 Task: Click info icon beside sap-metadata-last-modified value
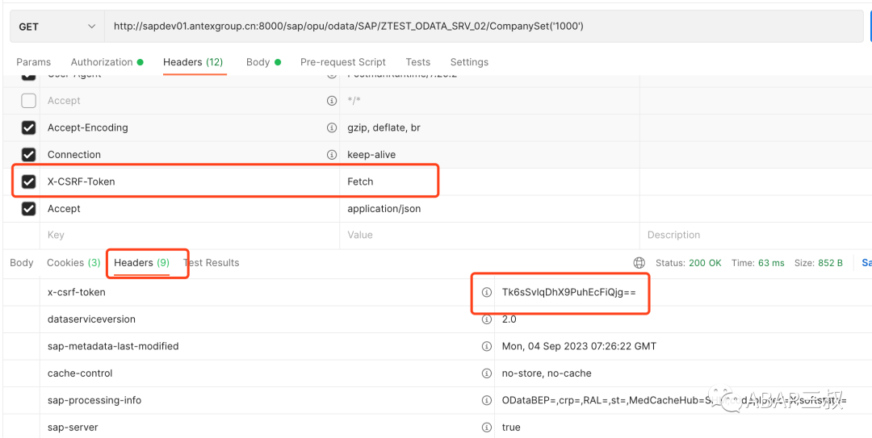487,346
